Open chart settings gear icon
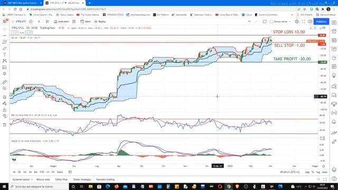 297,22
